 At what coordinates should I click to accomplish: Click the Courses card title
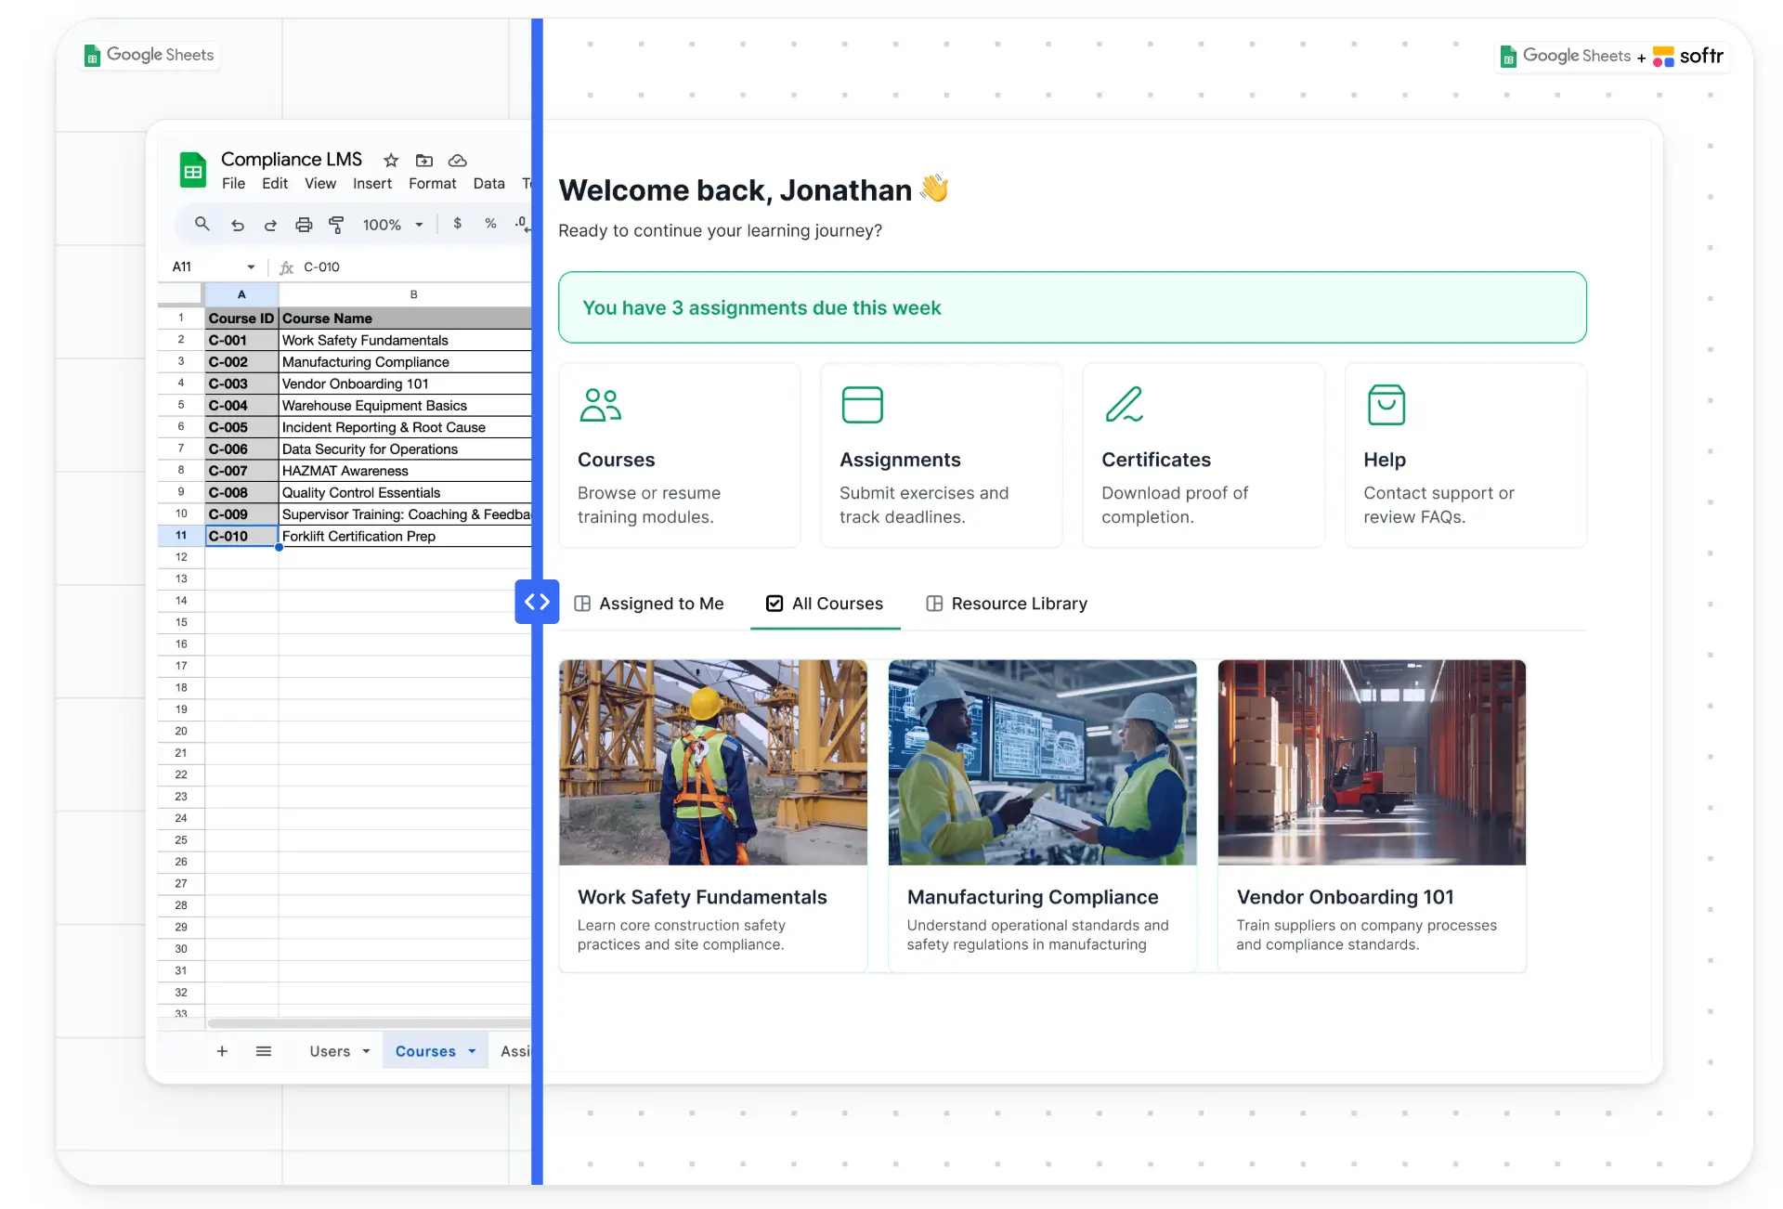tap(617, 460)
